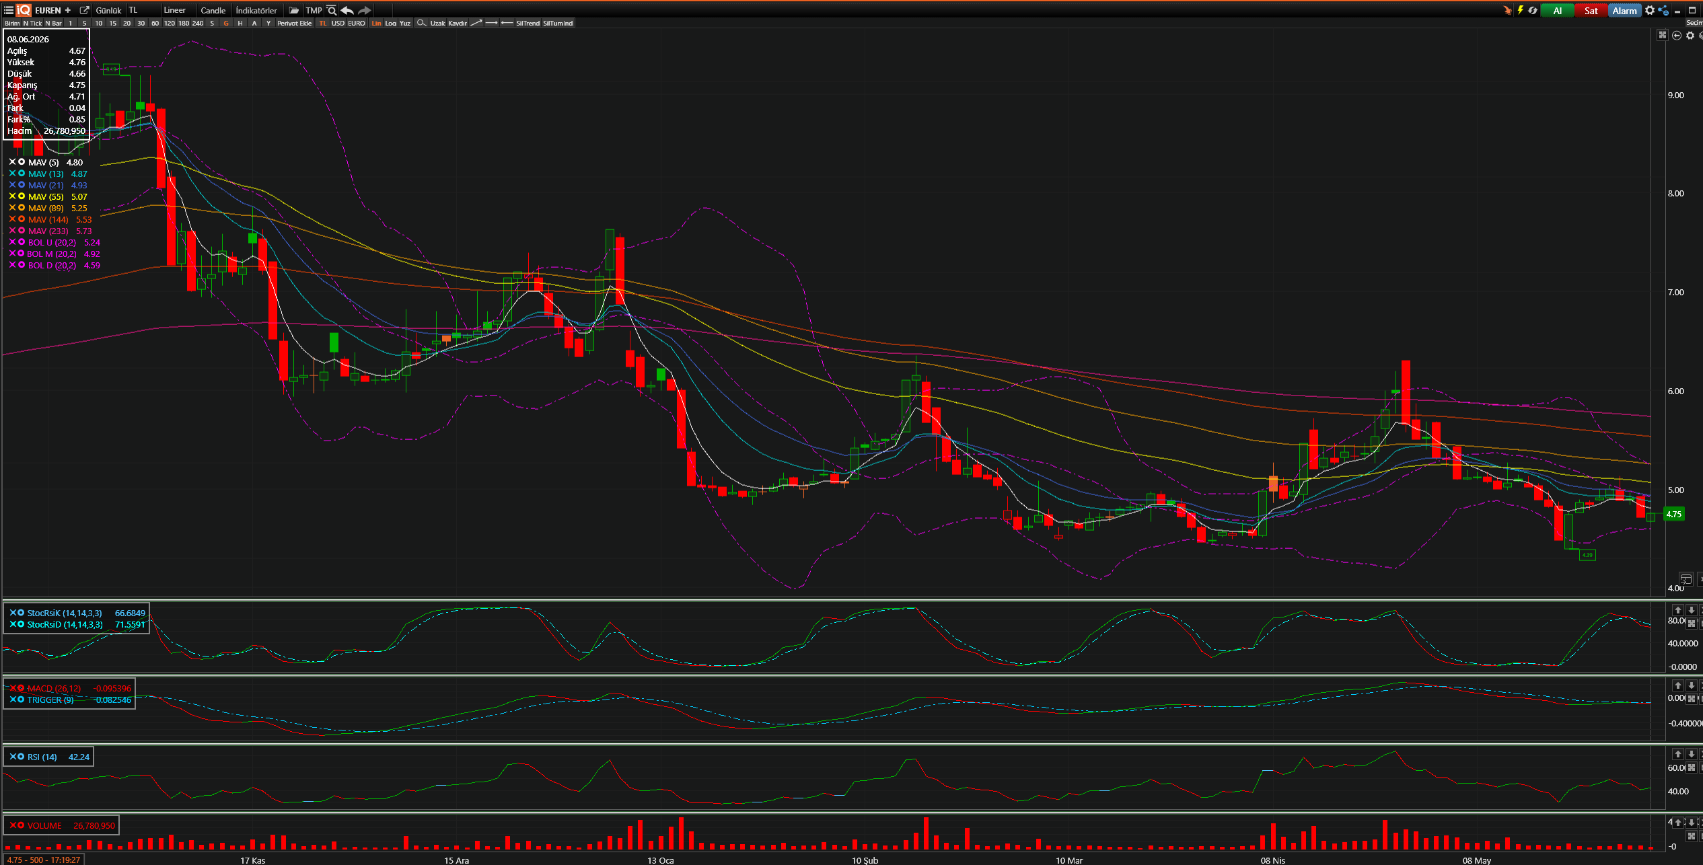The width and height of the screenshot is (1703, 865).
Task: Click the zoom magnifier with bars icon
Action: [x=332, y=10]
